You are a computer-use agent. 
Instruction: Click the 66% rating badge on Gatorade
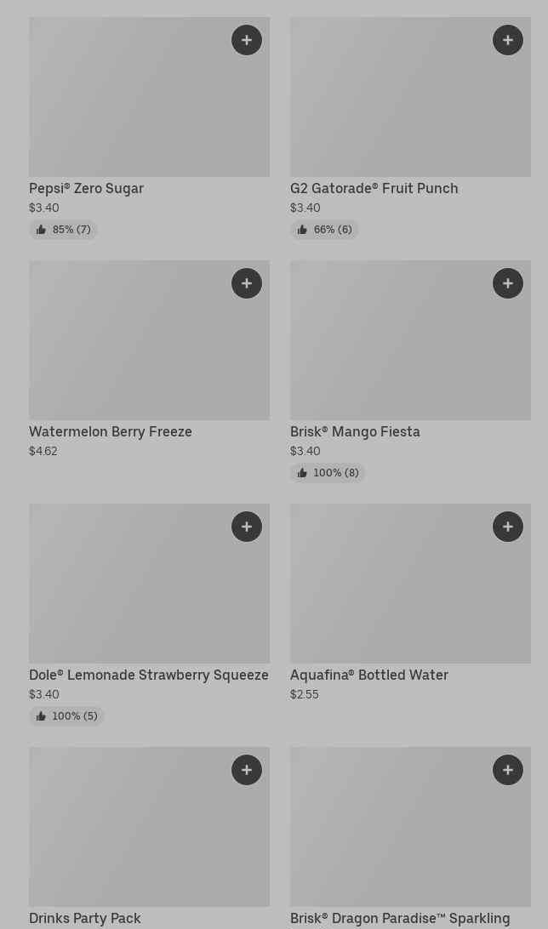coord(325,230)
